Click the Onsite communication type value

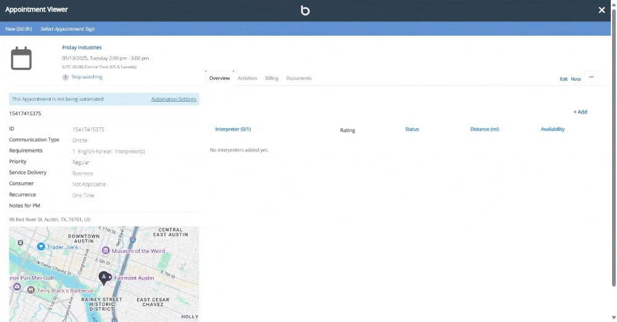click(80, 140)
